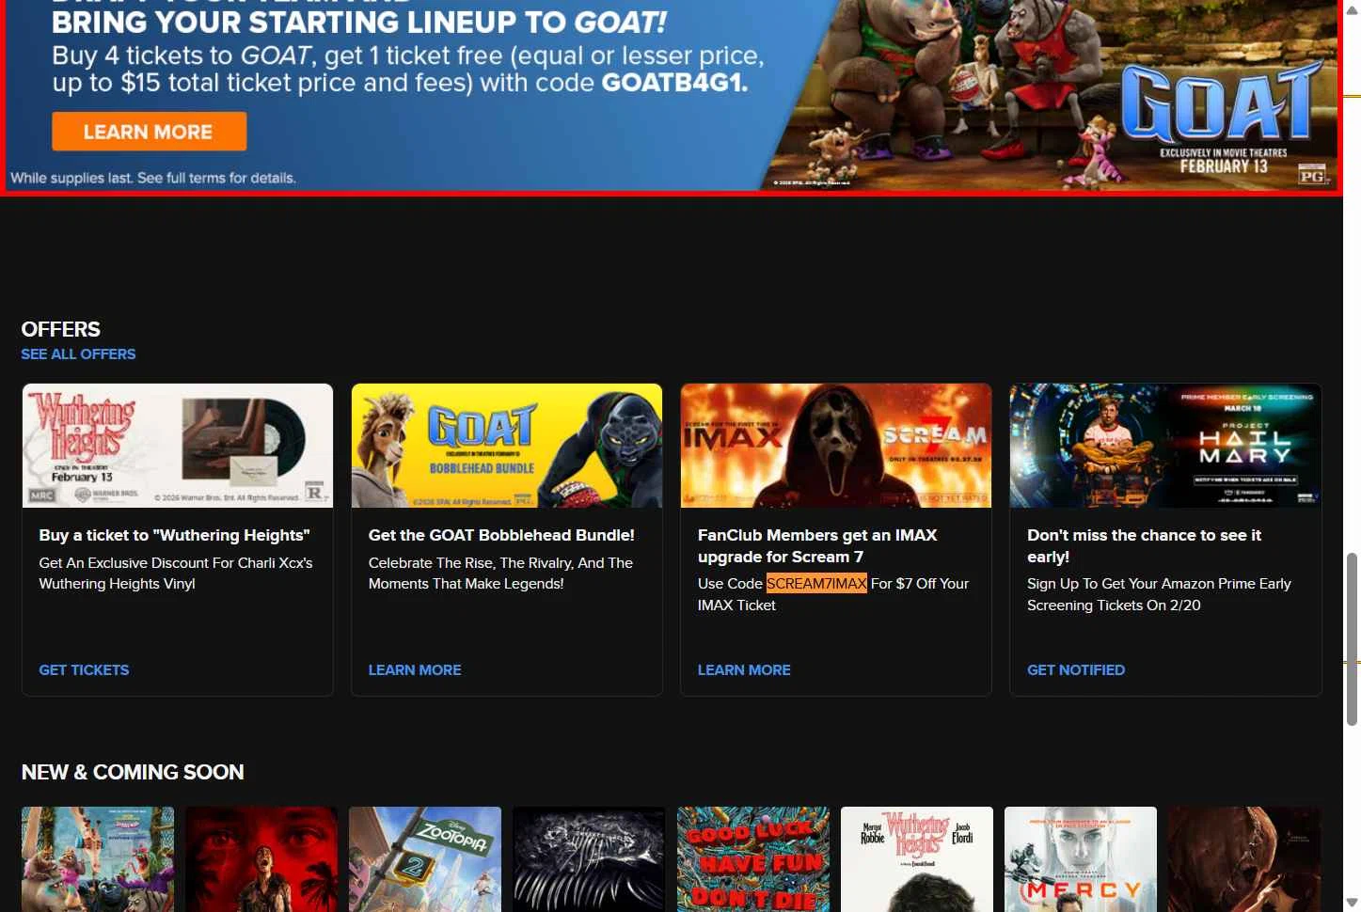Open Good Luck Have Fun Don't Die poster
1361x912 pixels.
tap(753, 859)
